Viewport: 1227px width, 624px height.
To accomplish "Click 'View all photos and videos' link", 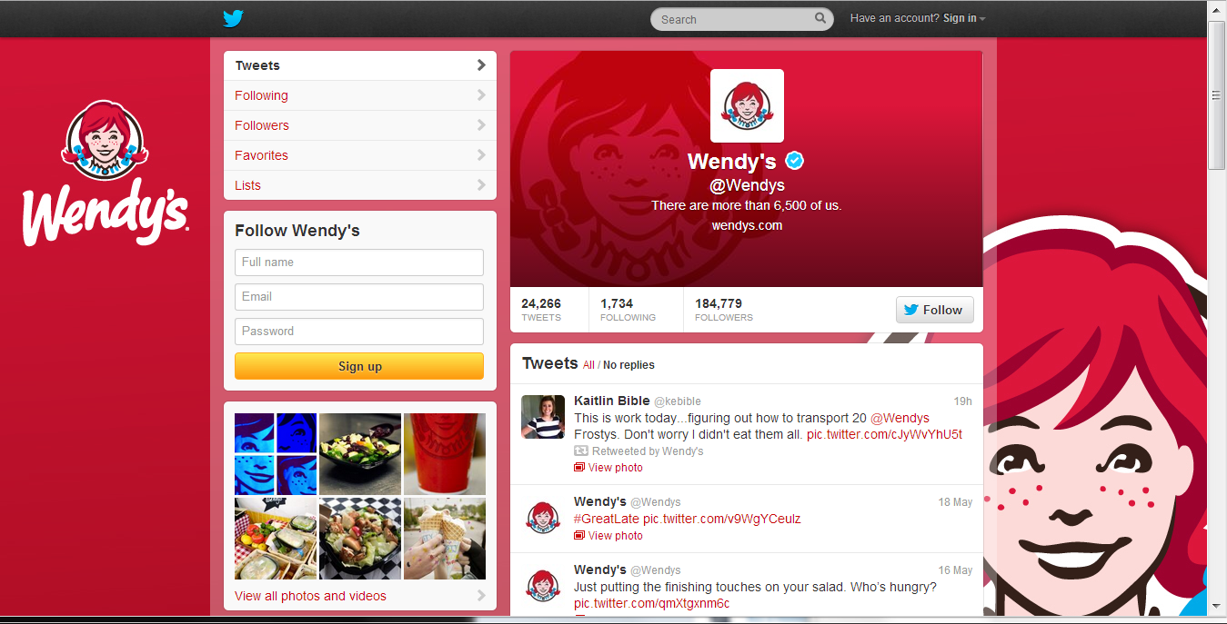I will tap(310, 596).
